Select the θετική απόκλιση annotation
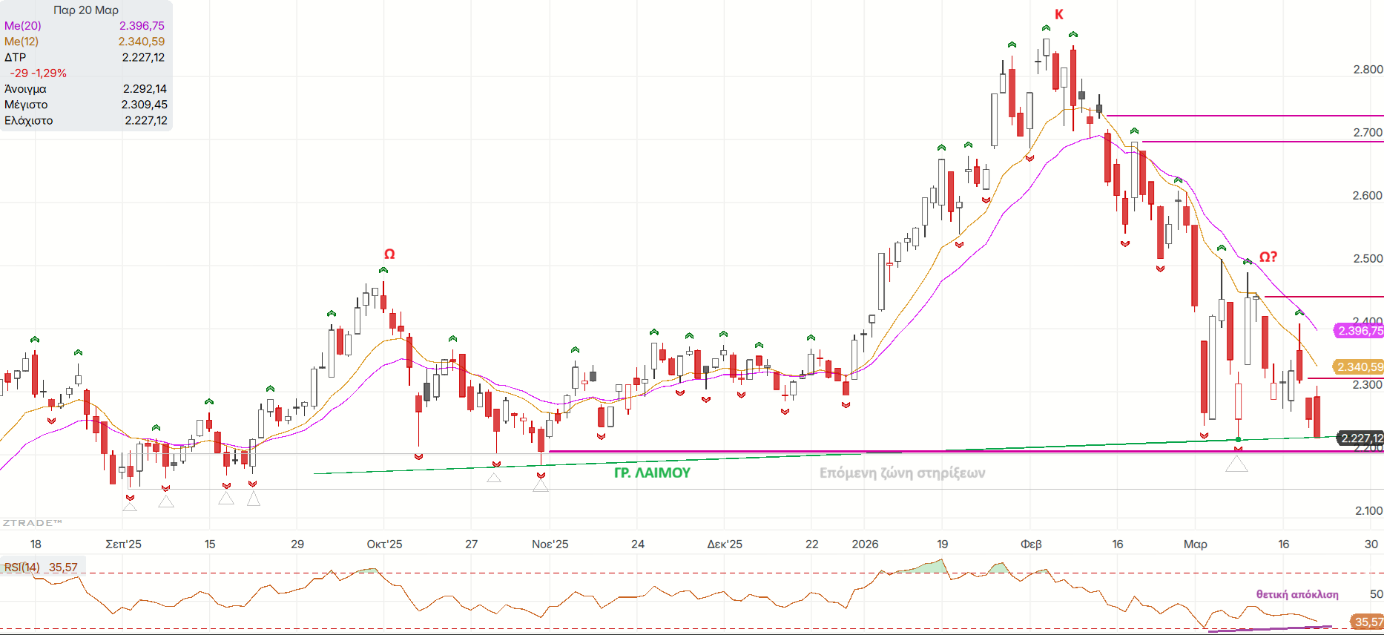This screenshot has height=635, width=1384. click(1297, 594)
